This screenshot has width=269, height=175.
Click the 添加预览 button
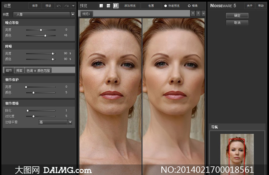(x=130, y=6)
